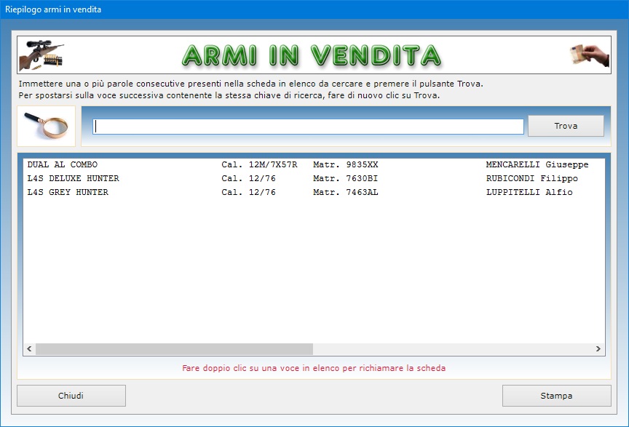
Task: Click the Trova search button
Action: (x=566, y=126)
